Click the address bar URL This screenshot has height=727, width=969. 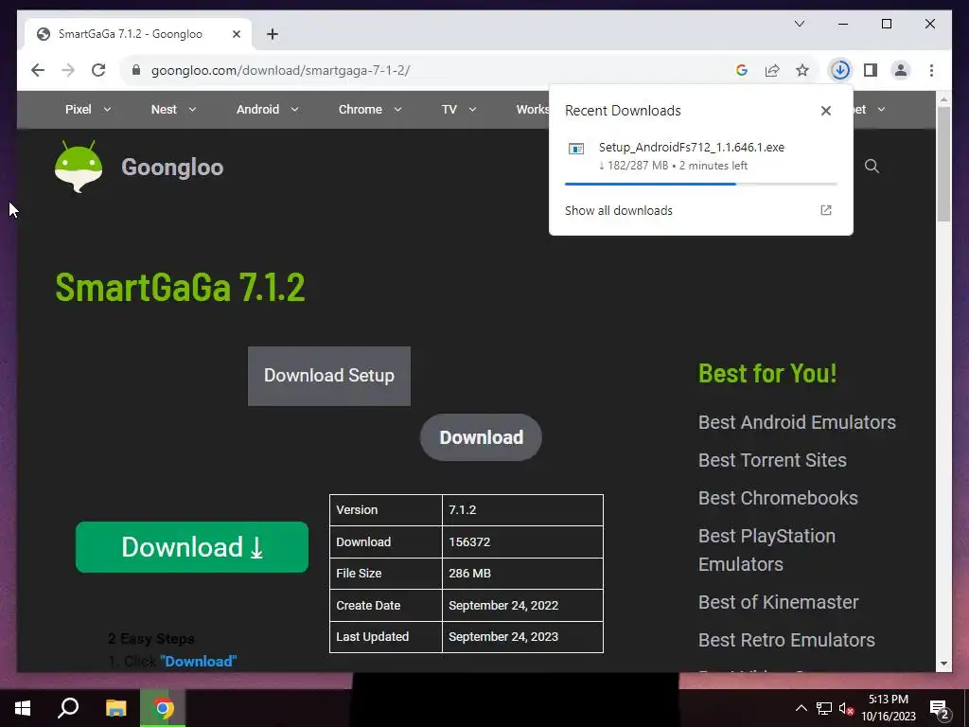[x=280, y=70]
